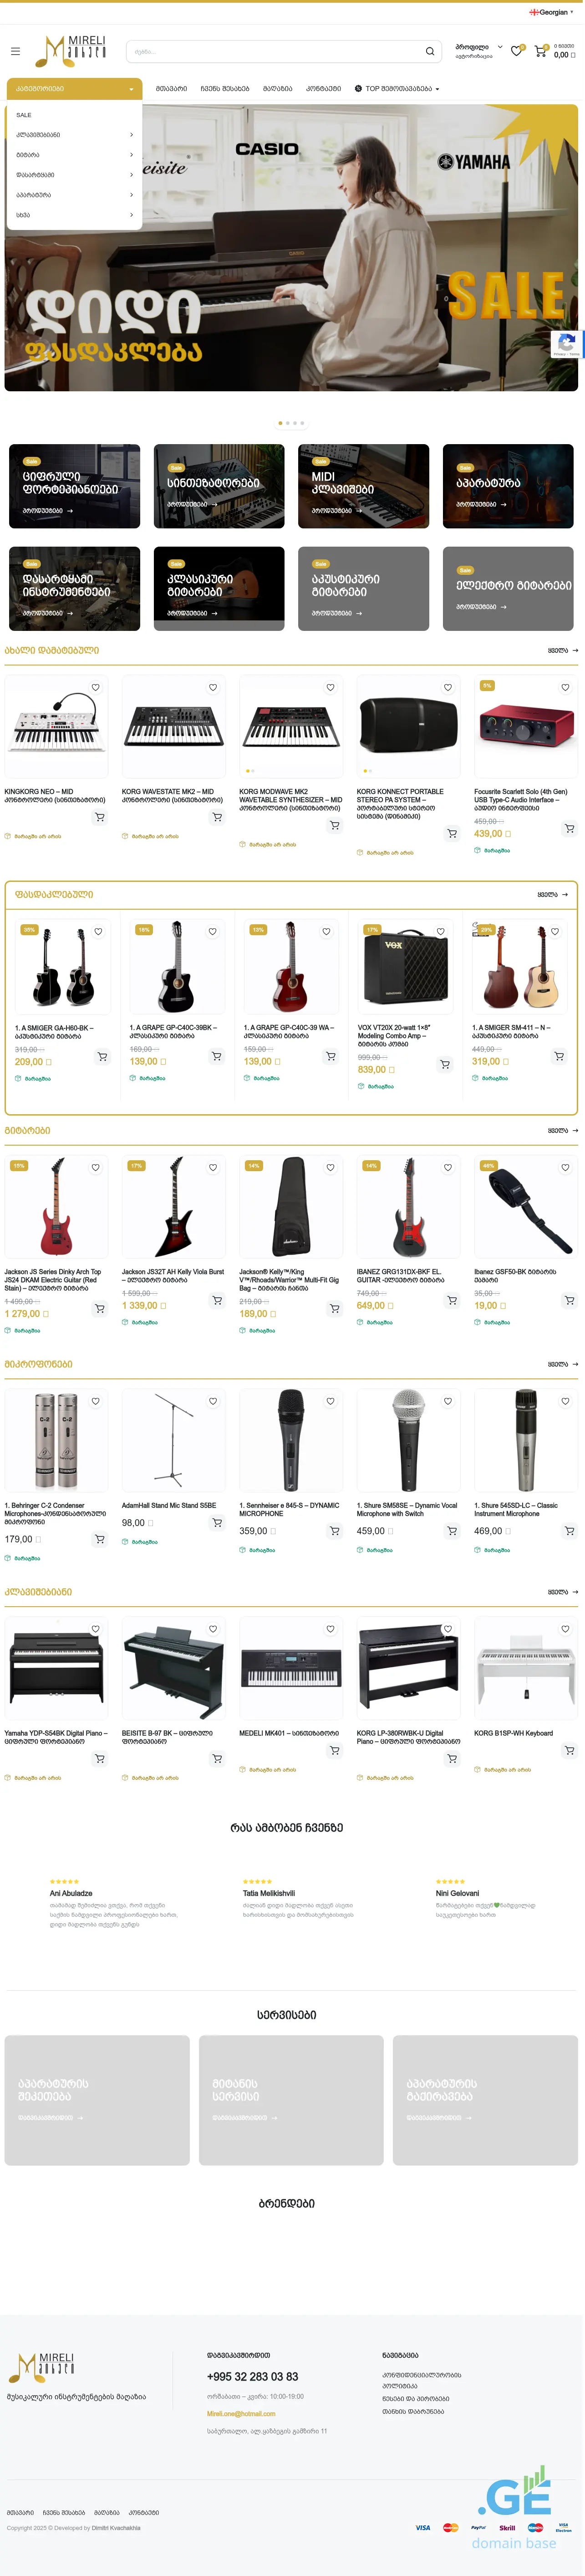Collapse the yellow categories dropdown
585x2576 pixels.
pos(131,89)
